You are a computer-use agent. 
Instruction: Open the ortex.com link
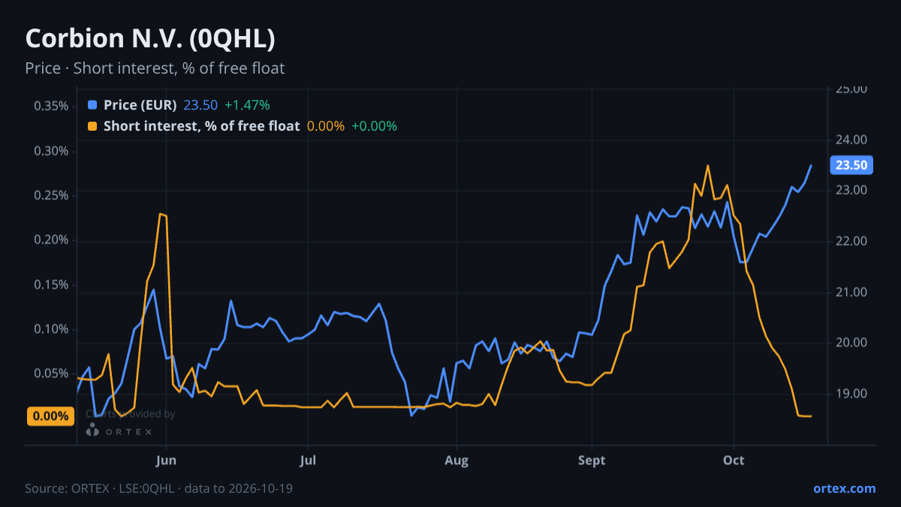coord(845,488)
